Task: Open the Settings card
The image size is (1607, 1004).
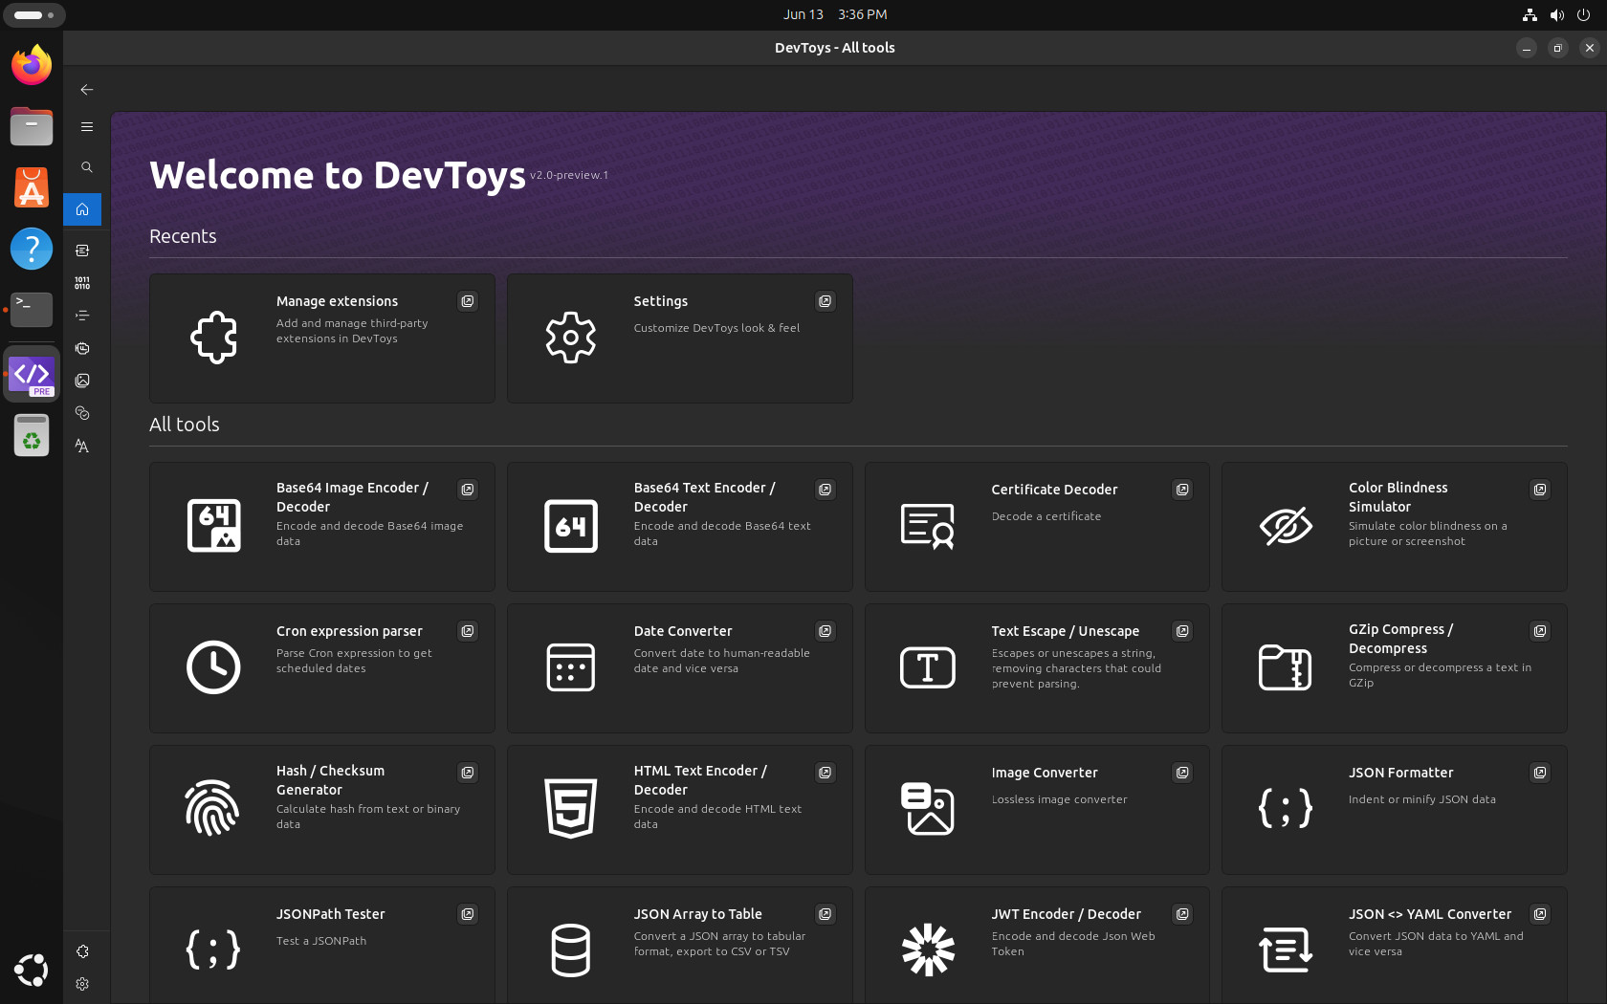Action: [680, 338]
